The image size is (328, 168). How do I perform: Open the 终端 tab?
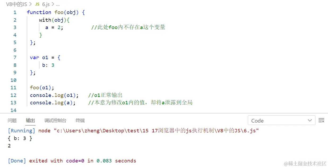point(80,120)
